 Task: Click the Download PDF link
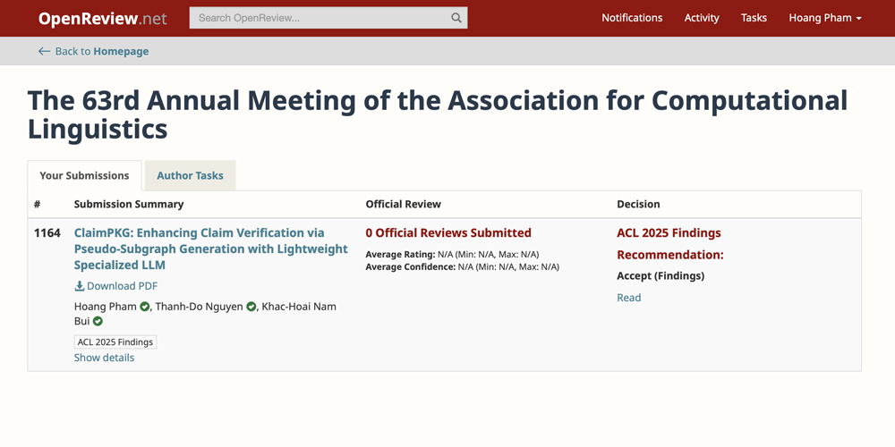coord(115,286)
